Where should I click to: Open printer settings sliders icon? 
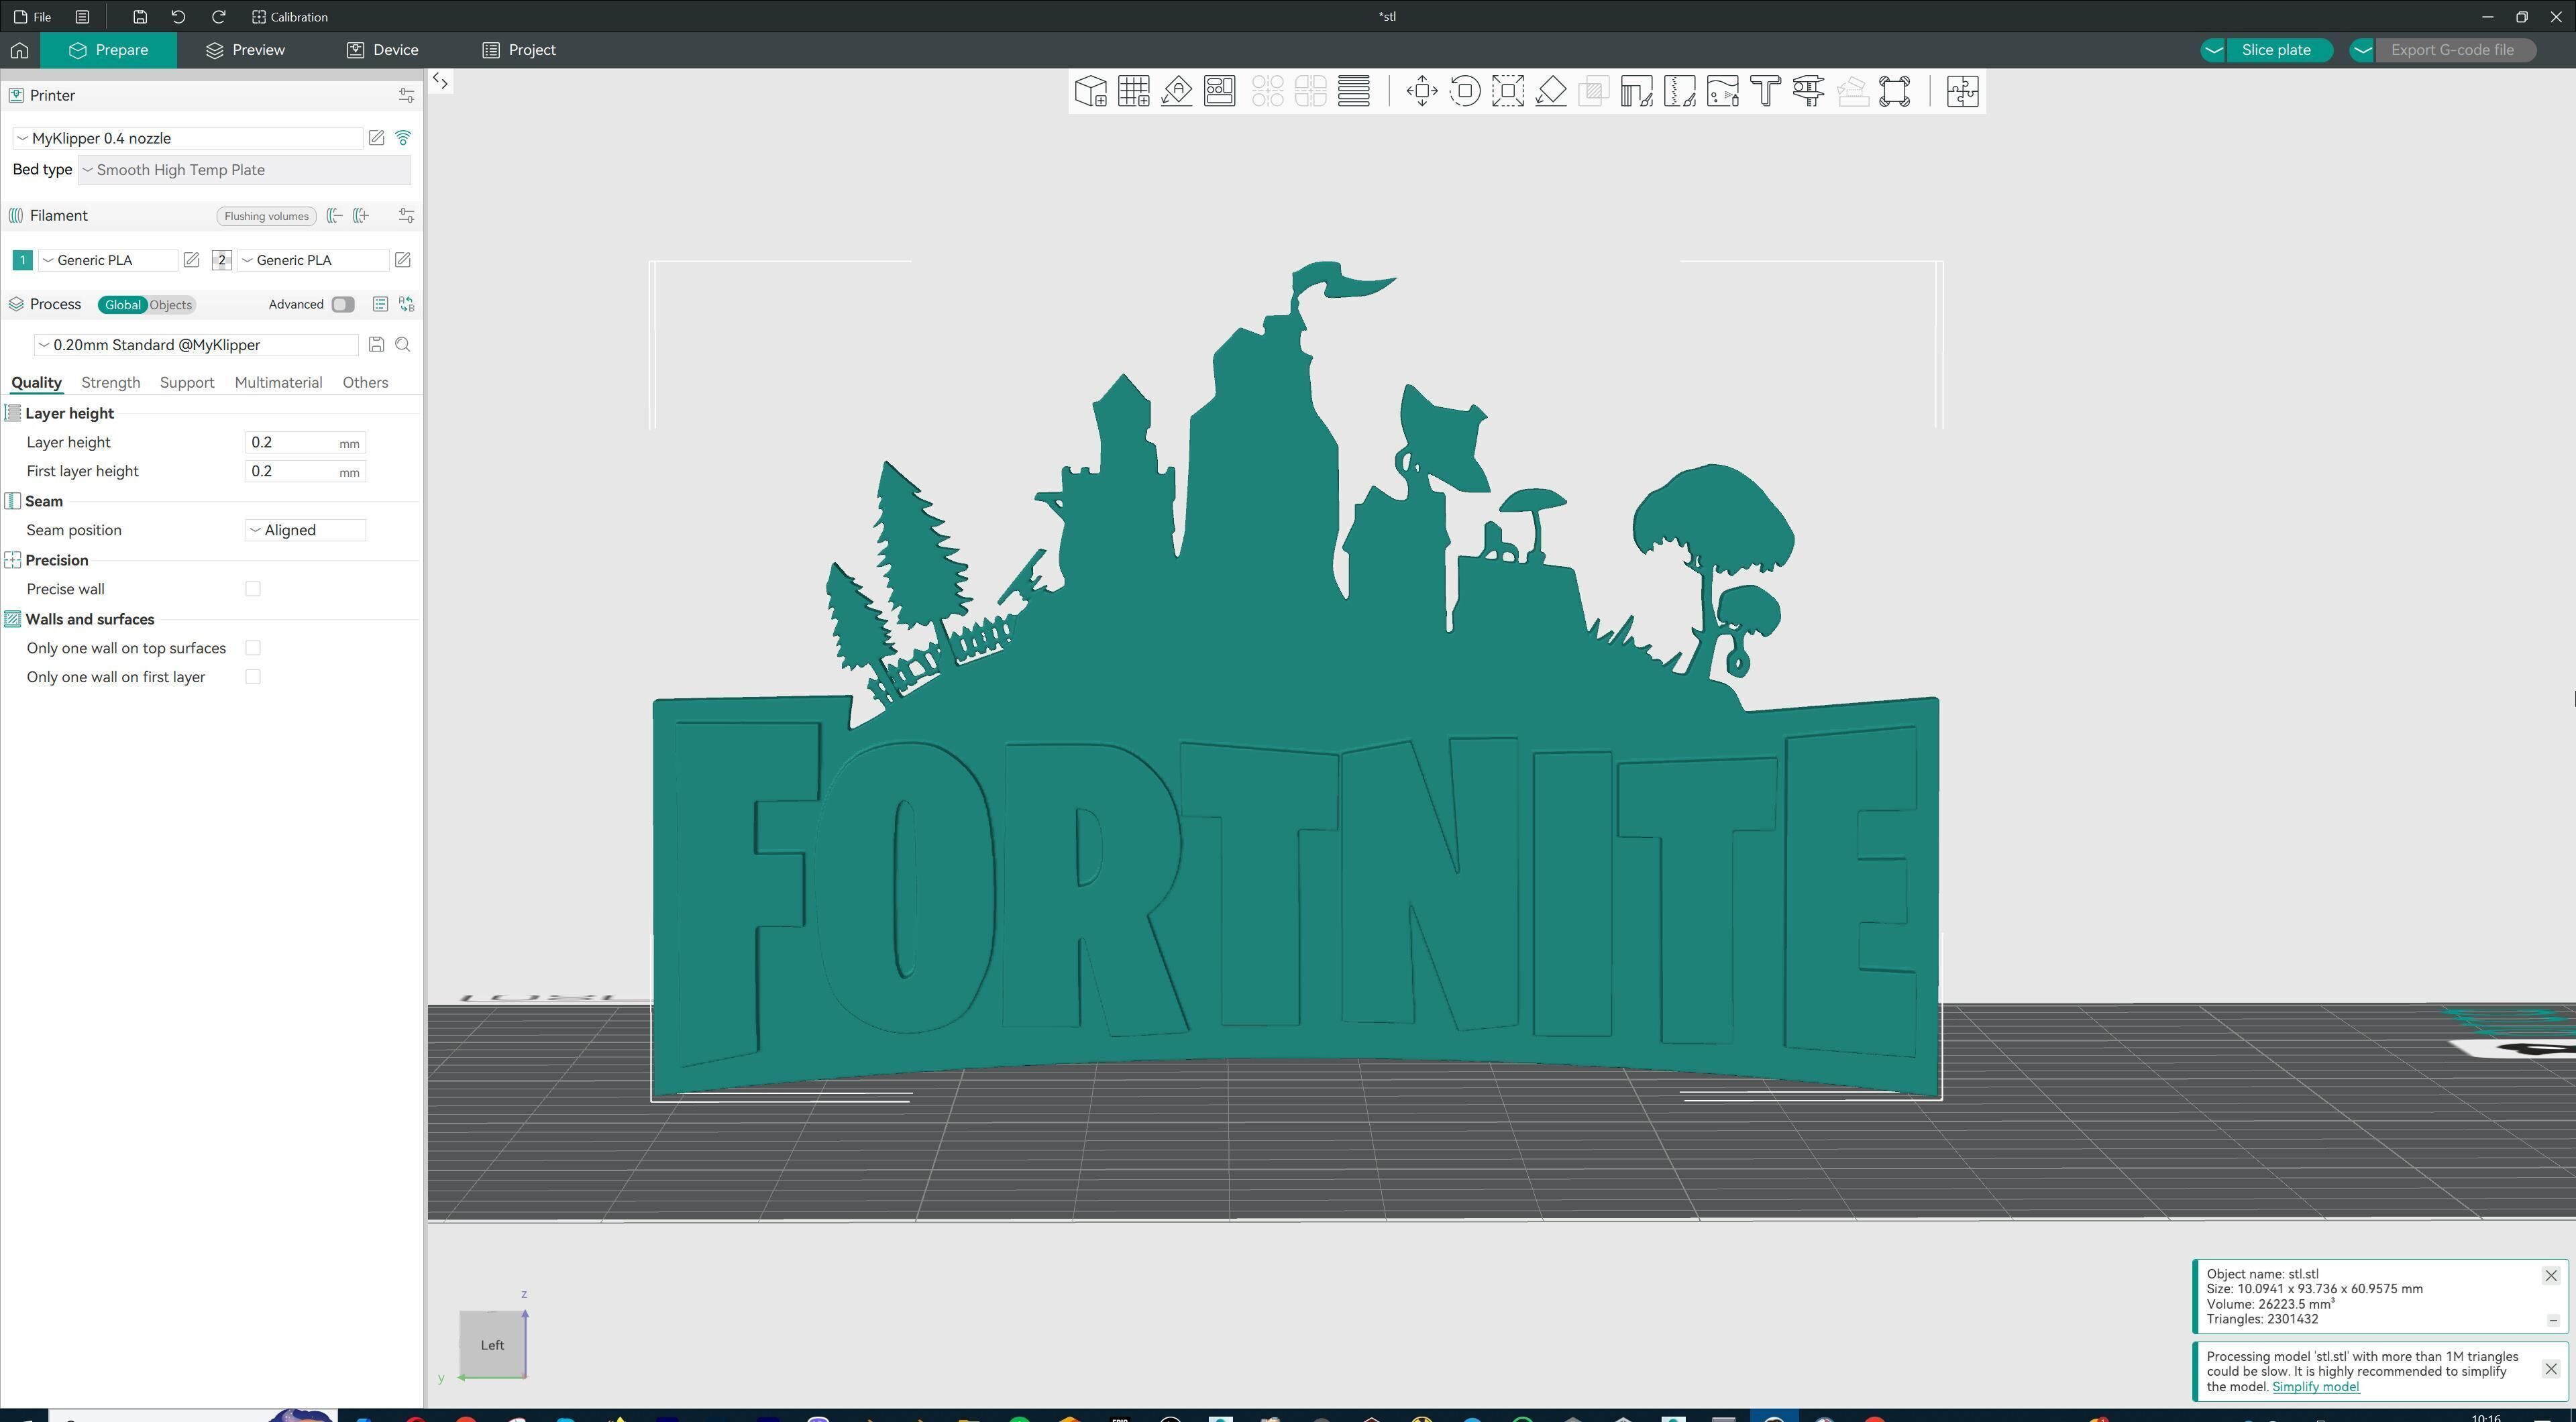tap(406, 95)
